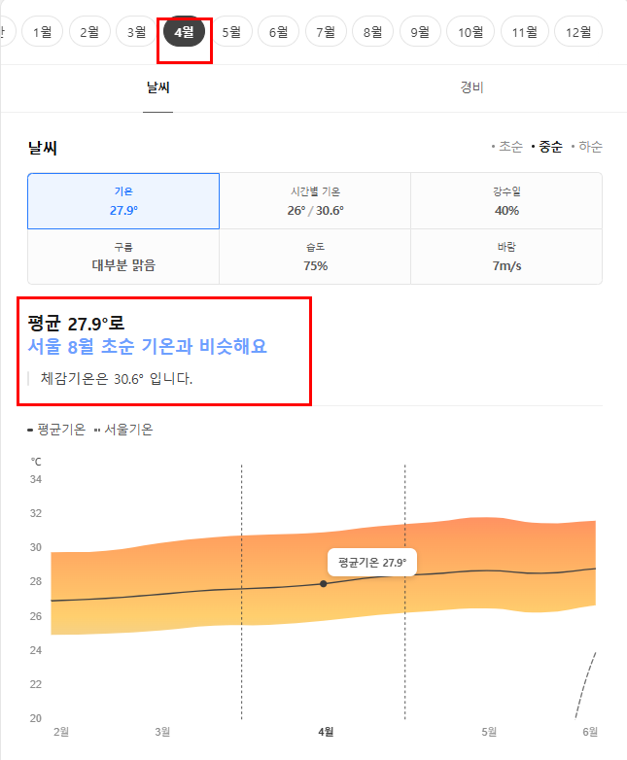Screen dimensions: 627x760
Task: Select the 습도 75% cell
Action: tap(315, 257)
